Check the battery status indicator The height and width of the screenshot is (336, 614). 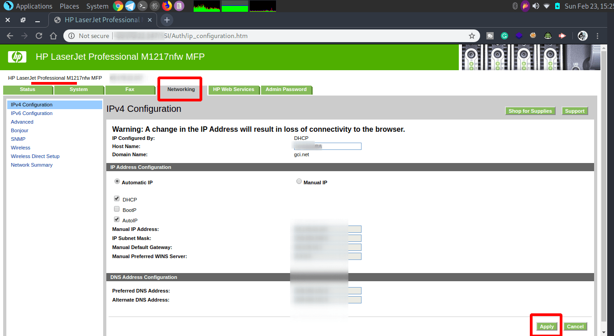(x=557, y=6)
